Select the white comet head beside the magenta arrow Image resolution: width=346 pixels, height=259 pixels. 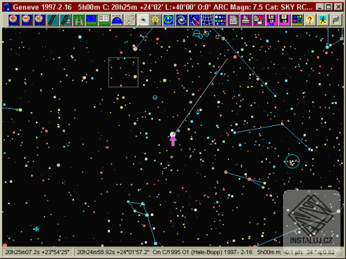pos(172,134)
